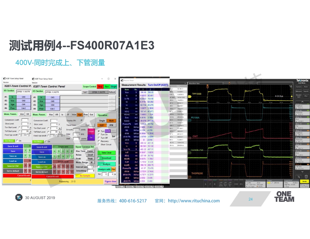310x239 pixels.
Task: Open the Vcin measurement parameter tab
Action: coord(74,115)
